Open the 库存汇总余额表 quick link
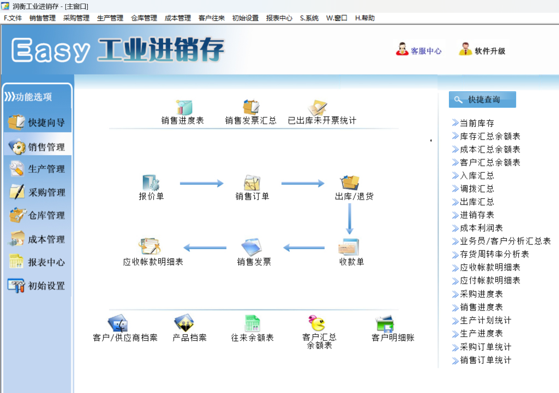Image resolution: width=559 pixels, height=393 pixels. click(x=486, y=136)
